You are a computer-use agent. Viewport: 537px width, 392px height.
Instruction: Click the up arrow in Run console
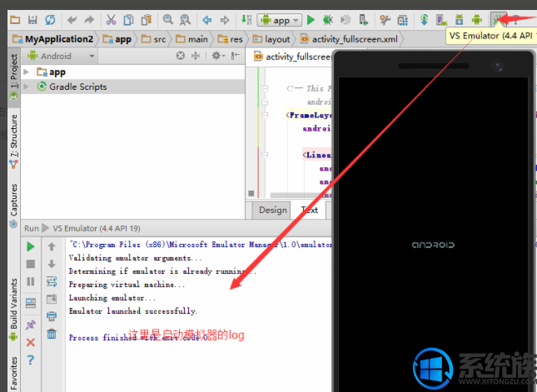pos(52,246)
